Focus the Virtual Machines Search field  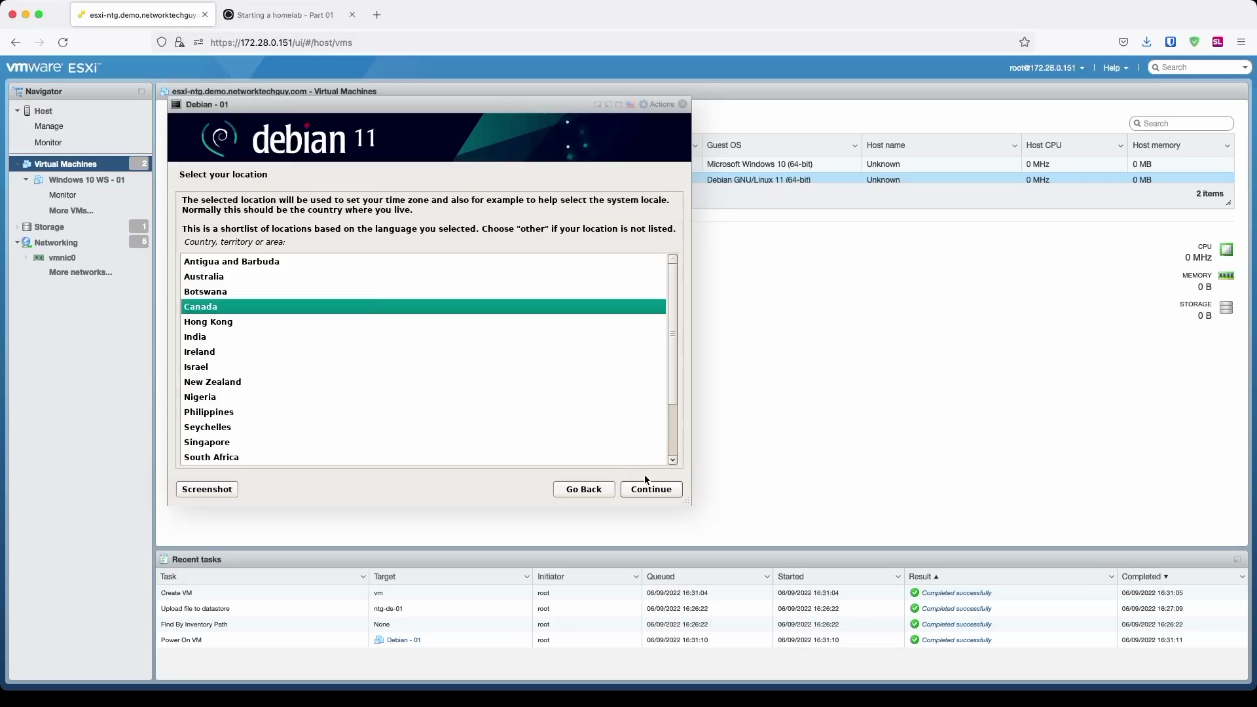tap(1182, 124)
